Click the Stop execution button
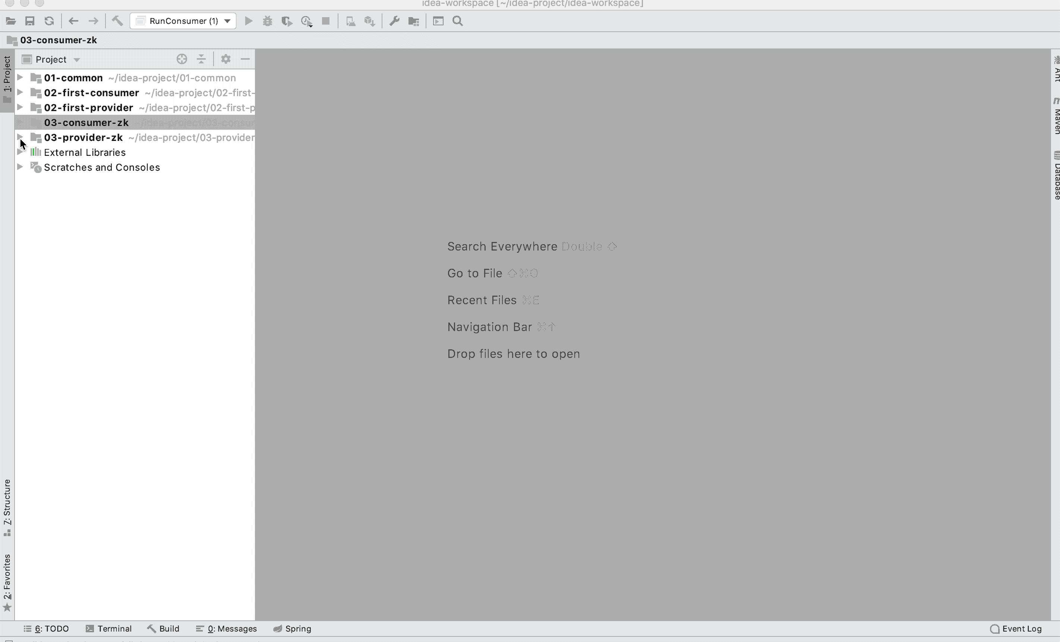This screenshot has height=642, width=1060. [x=326, y=21]
